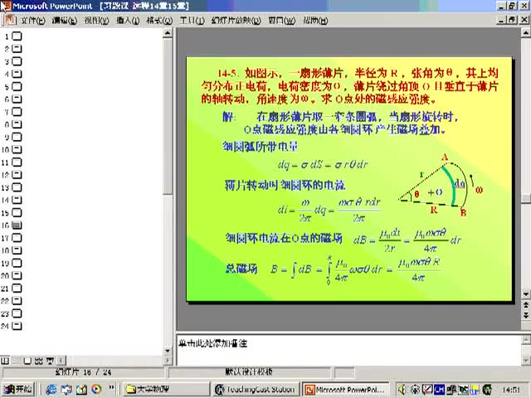Restore the document window button in menu bar
The height and width of the screenshot is (398, 531).
513,20
